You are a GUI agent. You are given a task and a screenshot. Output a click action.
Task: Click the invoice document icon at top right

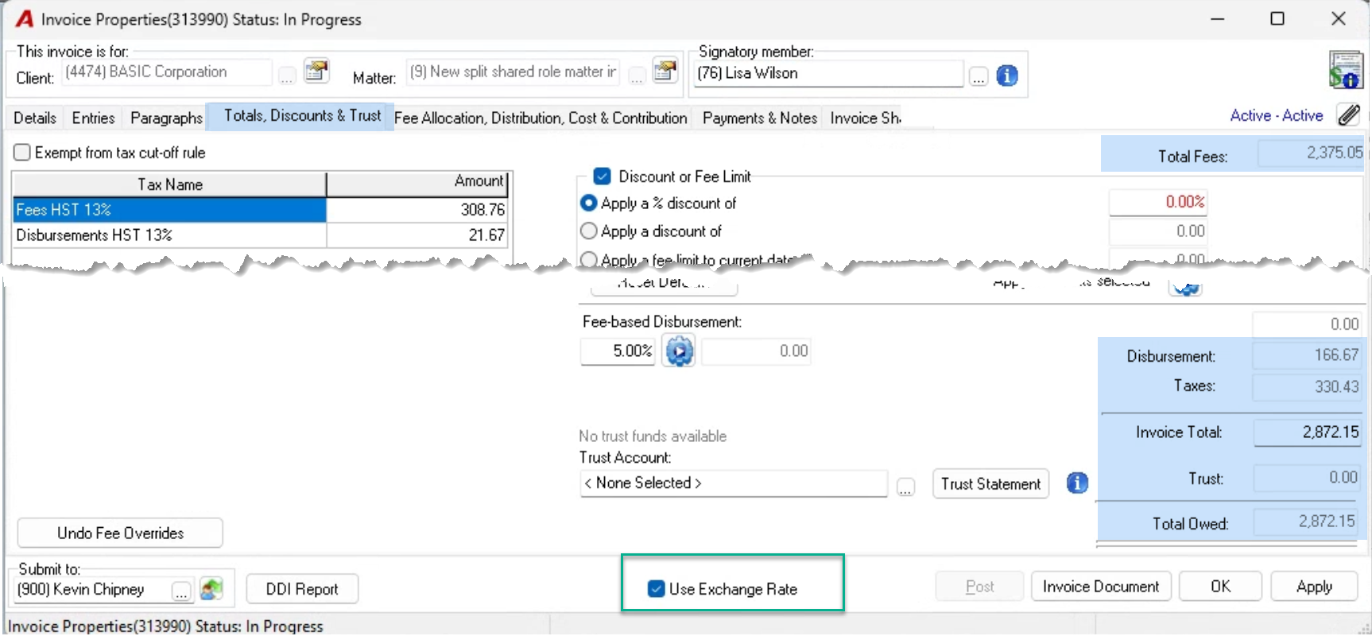tap(1346, 70)
